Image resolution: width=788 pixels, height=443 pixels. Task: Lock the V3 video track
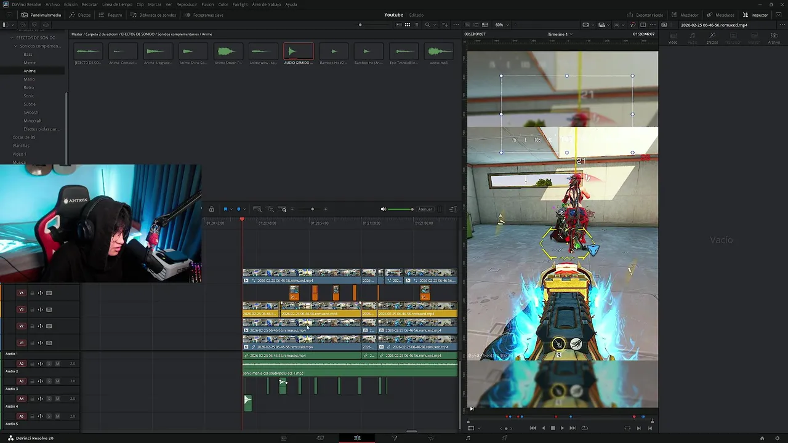(32, 309)
